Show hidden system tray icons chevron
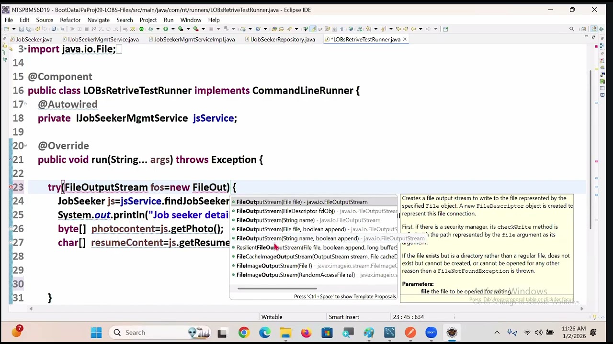 [497, 333]
